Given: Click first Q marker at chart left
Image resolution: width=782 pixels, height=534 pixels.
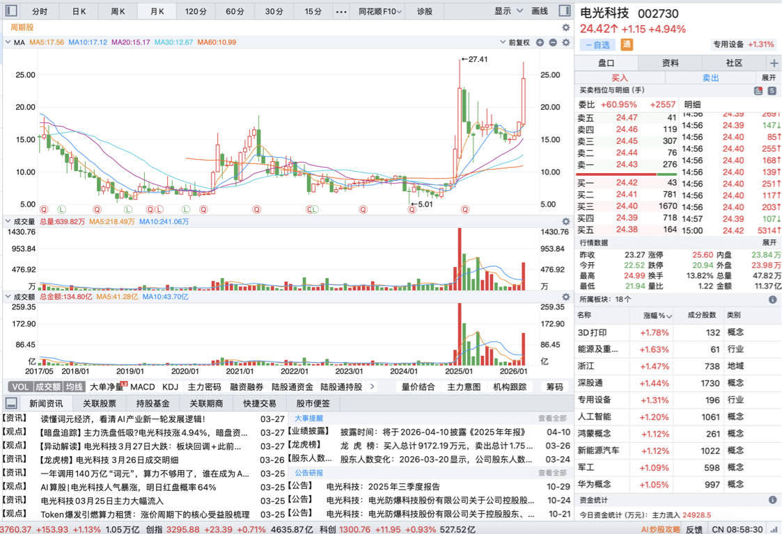Looking at the screenshot, I should [x=44, y=210].
